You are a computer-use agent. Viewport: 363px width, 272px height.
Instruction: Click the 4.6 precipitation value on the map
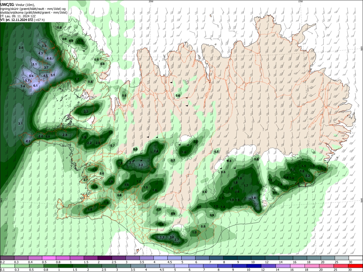click(x=49, y=59)
